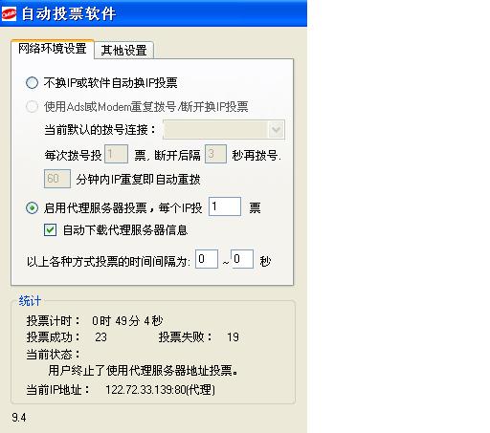This screenshot has width=490, height=433.
Task: Click the 自动投票软件 title bar text
Action: (69, 14)
